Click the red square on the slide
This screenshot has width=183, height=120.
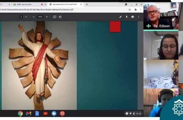click(115, 26)
